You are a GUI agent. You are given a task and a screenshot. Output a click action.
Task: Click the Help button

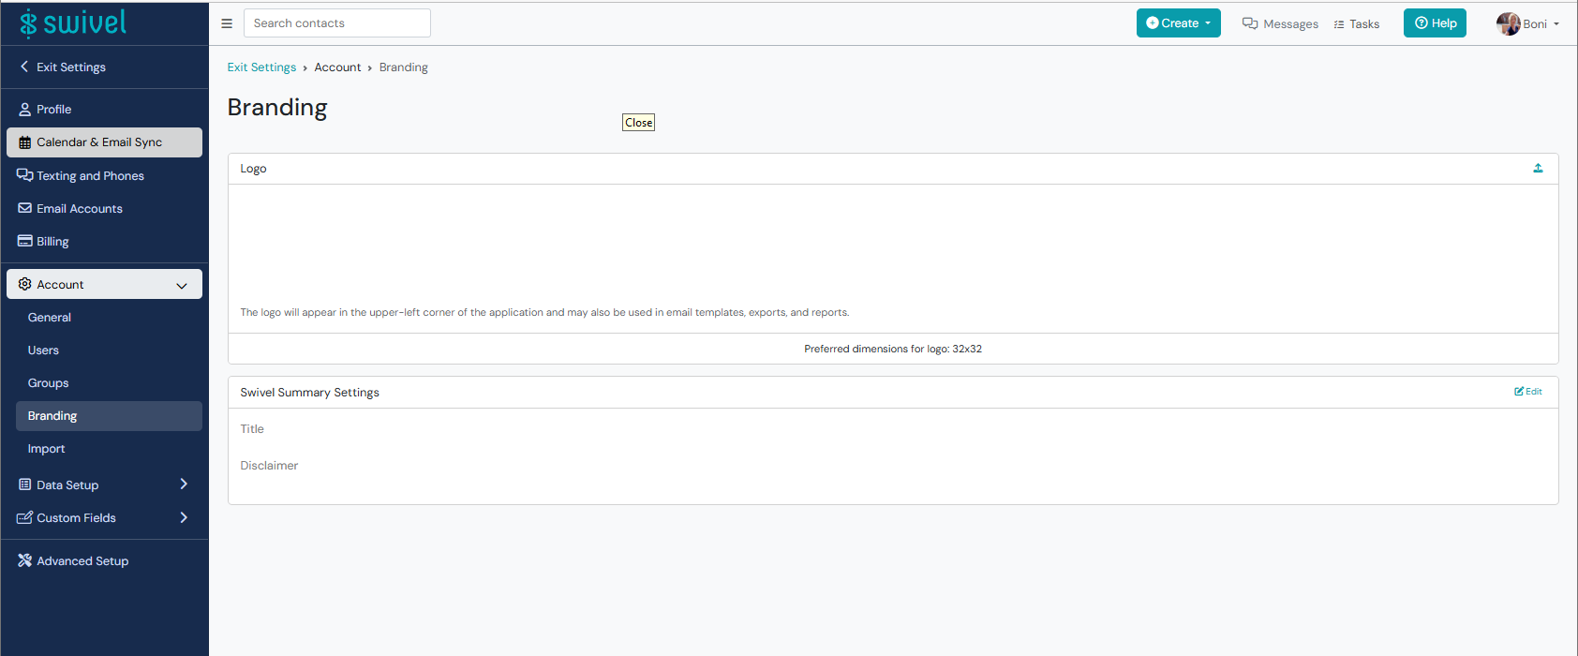(x=1435, y=23)
